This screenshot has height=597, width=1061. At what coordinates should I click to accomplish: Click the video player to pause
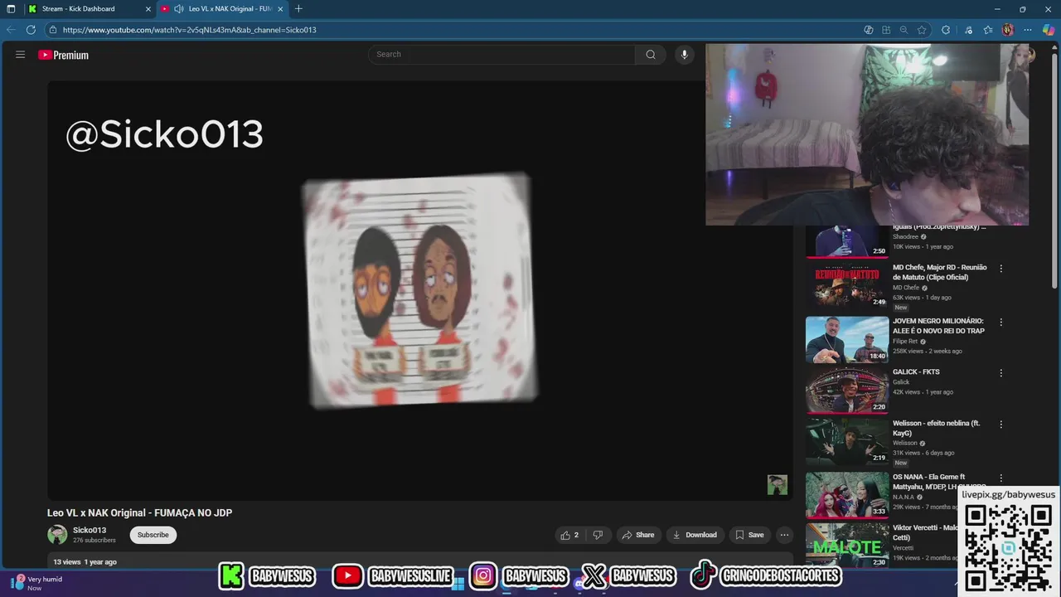(x=419, y=290)
